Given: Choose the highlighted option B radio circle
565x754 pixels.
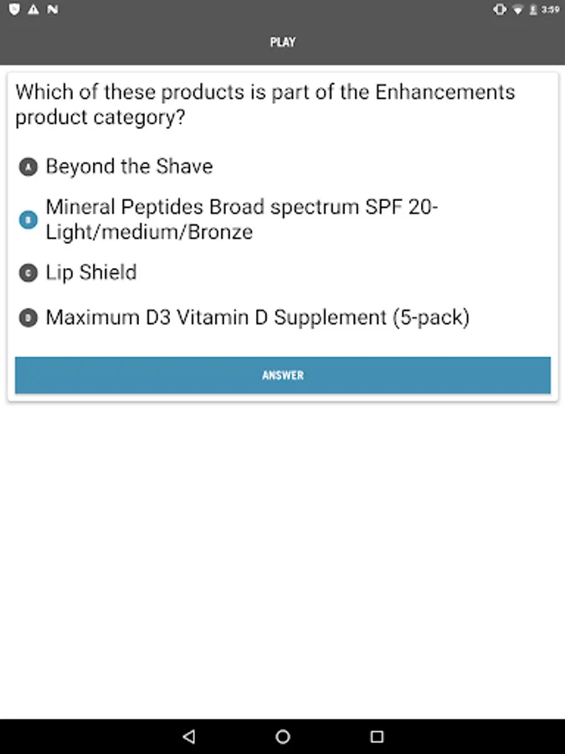Looking at the screenshot, I should 28,220.
